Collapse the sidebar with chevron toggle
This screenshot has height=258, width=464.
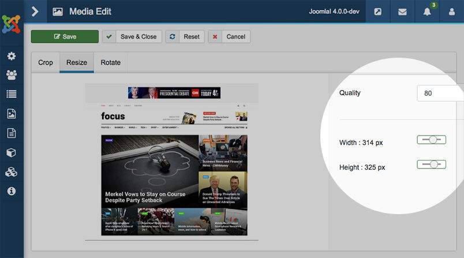35,11
